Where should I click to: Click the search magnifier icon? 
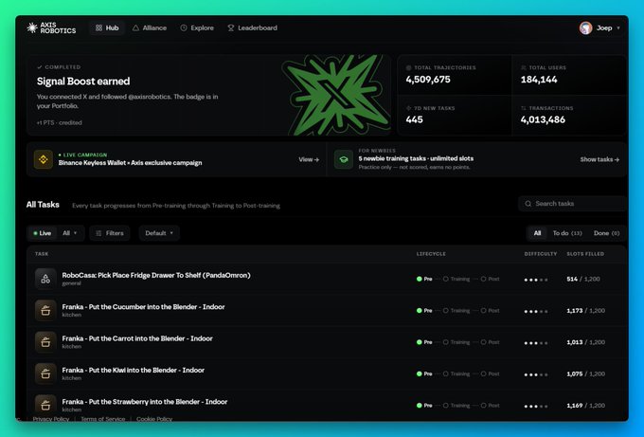tap(528, 204)
